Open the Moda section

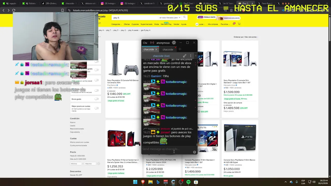pos(156,24)
